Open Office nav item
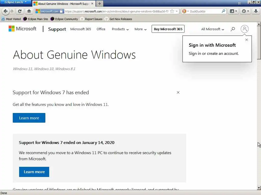Screen dimensions: 261x195 coord(101,29)
